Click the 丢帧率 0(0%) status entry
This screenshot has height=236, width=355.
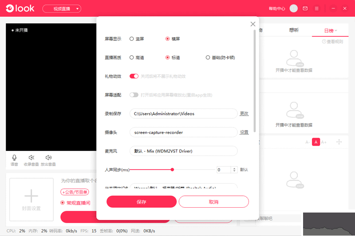114,231
